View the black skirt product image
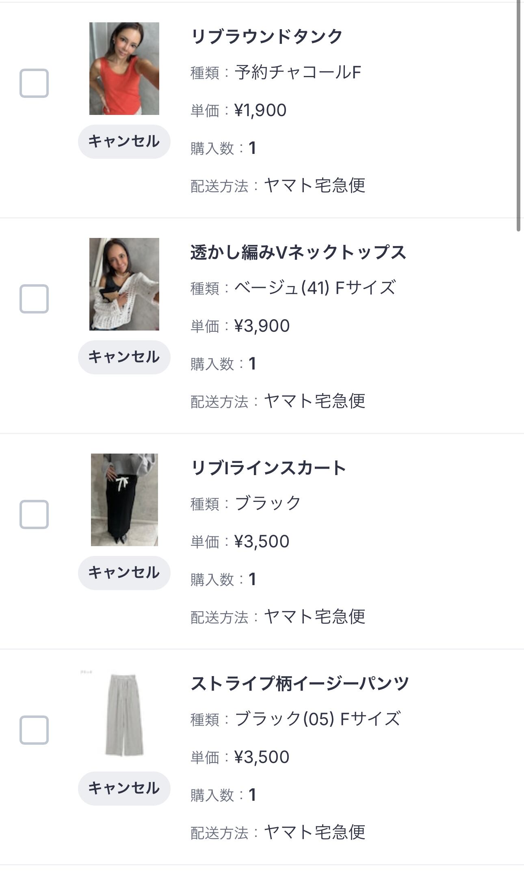The image size is (524, 871). click(124, 500)
